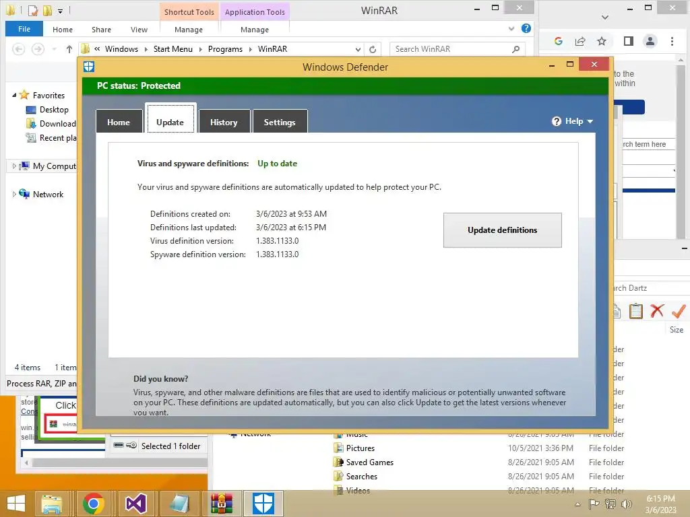
Task: Select Downloads under Favorites
Action: point(51,124)
